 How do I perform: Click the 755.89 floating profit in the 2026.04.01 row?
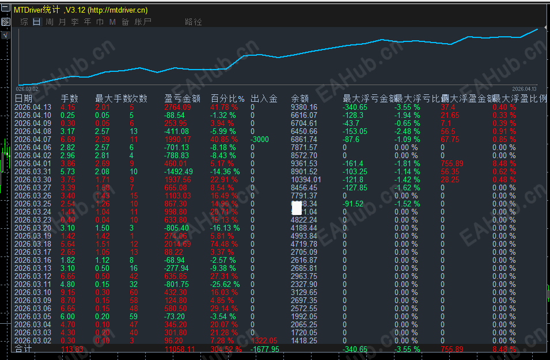pos(452,163)
